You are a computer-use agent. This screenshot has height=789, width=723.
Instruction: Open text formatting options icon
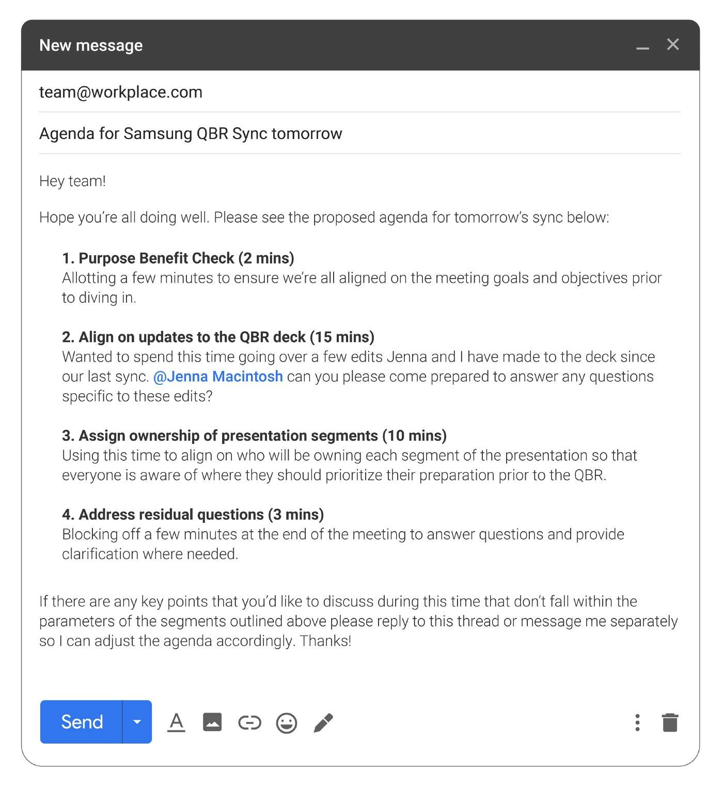(176, 722)
